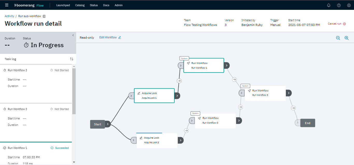The image size is (354, 165).
Task: Click the start time 2021-05-07 07:50 PM
Action: tap(304, 25)
